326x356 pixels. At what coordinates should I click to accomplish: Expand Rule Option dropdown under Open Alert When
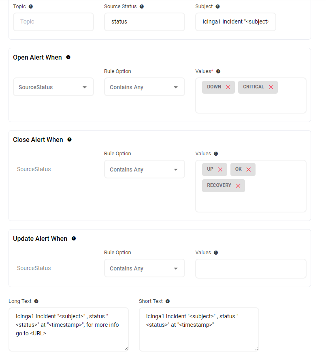click(x=144, y=87)
